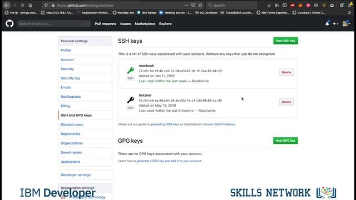Click the shield tracking protection icon

46,5
